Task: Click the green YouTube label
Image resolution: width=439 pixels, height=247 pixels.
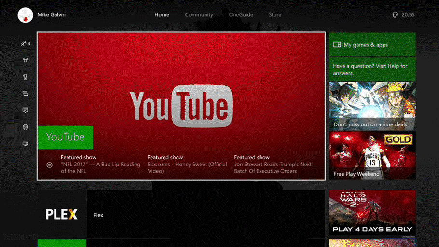Action: click(x=66, y=137)
